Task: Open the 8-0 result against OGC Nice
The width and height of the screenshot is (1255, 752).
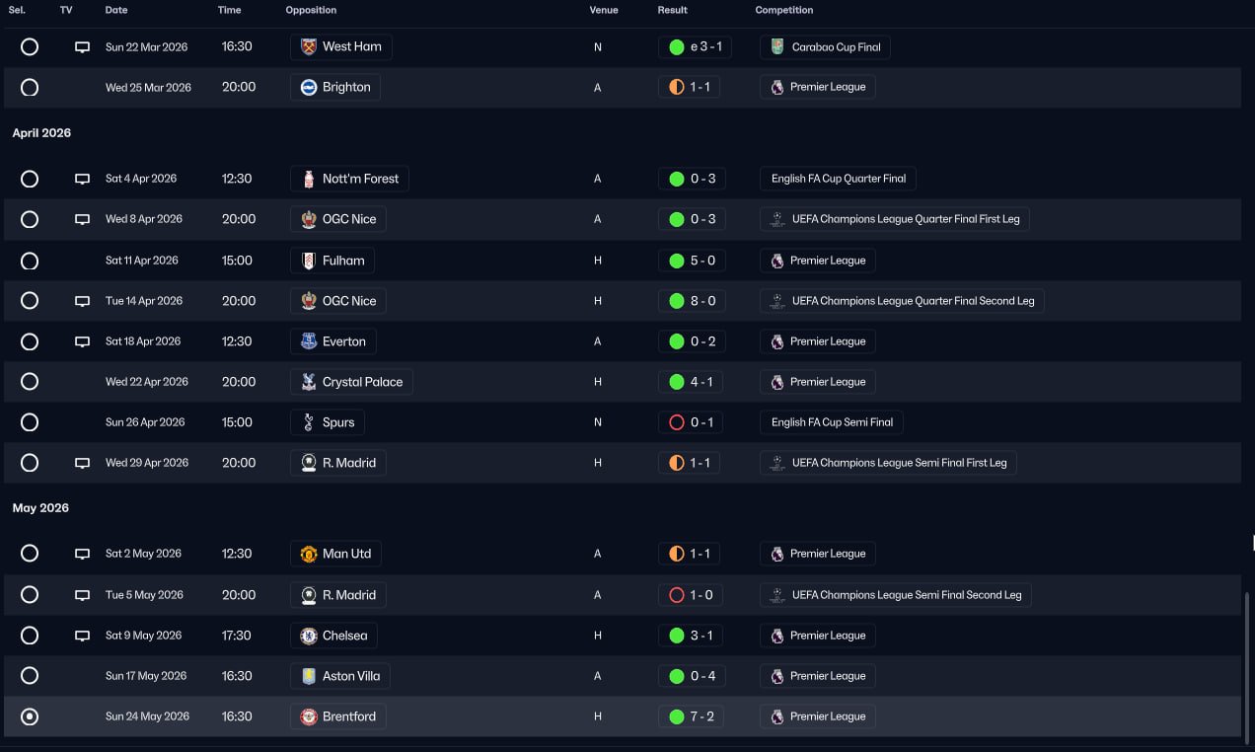Action: pos(692,301)
